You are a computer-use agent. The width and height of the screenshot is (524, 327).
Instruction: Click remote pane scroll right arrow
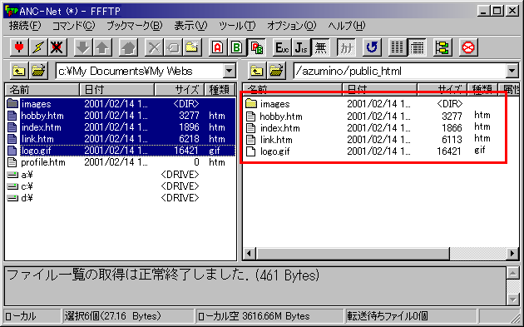(x=512, y=254)
